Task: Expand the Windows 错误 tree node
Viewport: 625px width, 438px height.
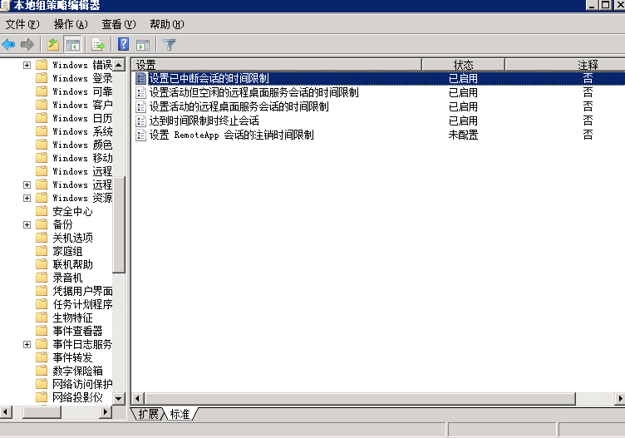Action: [x=27, y=65]
